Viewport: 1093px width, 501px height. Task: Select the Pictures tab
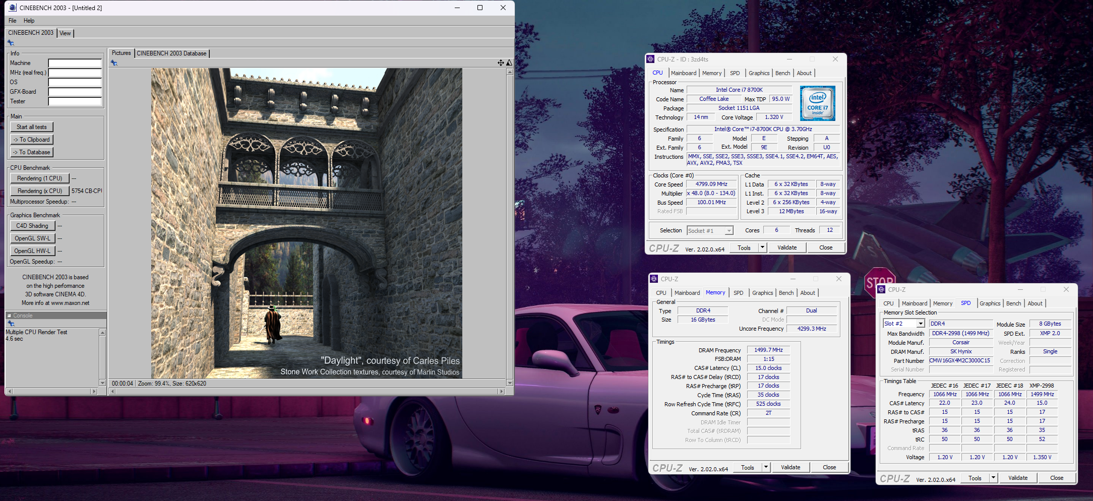[121, 53]
